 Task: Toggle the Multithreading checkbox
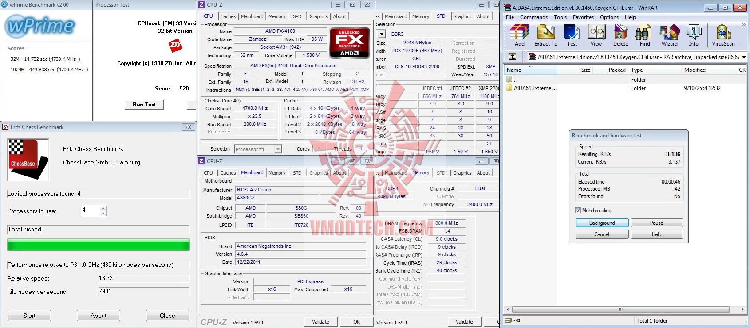tap(578, 211)
